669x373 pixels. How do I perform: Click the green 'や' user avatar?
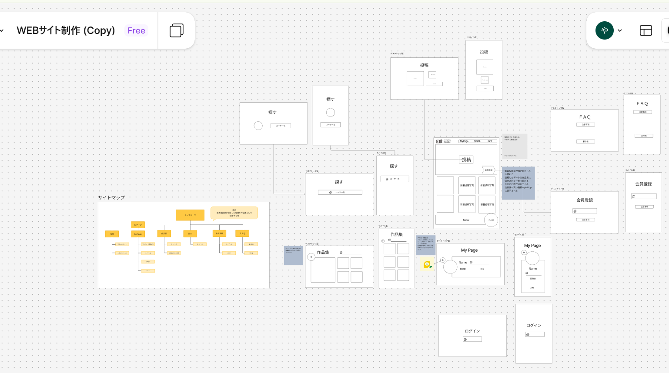pos(604,30)
